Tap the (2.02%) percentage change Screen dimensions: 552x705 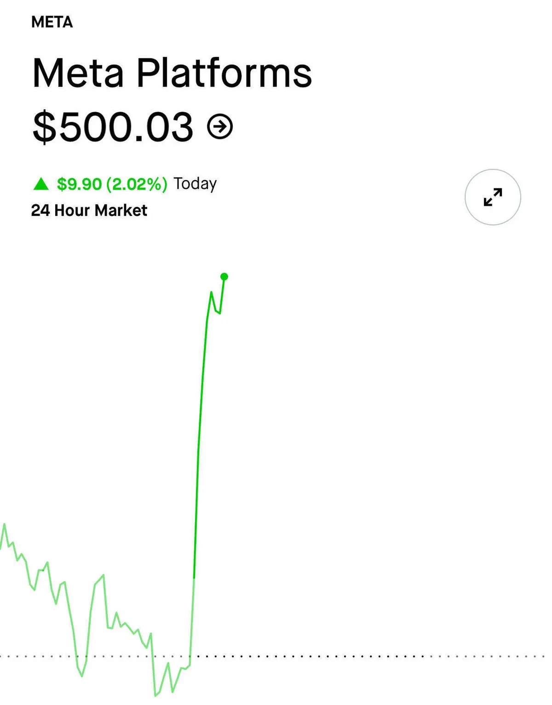[137, 184]
